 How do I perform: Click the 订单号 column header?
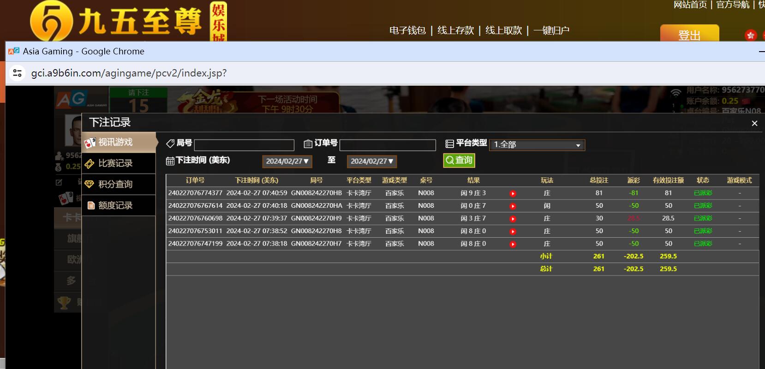(195, 181)
